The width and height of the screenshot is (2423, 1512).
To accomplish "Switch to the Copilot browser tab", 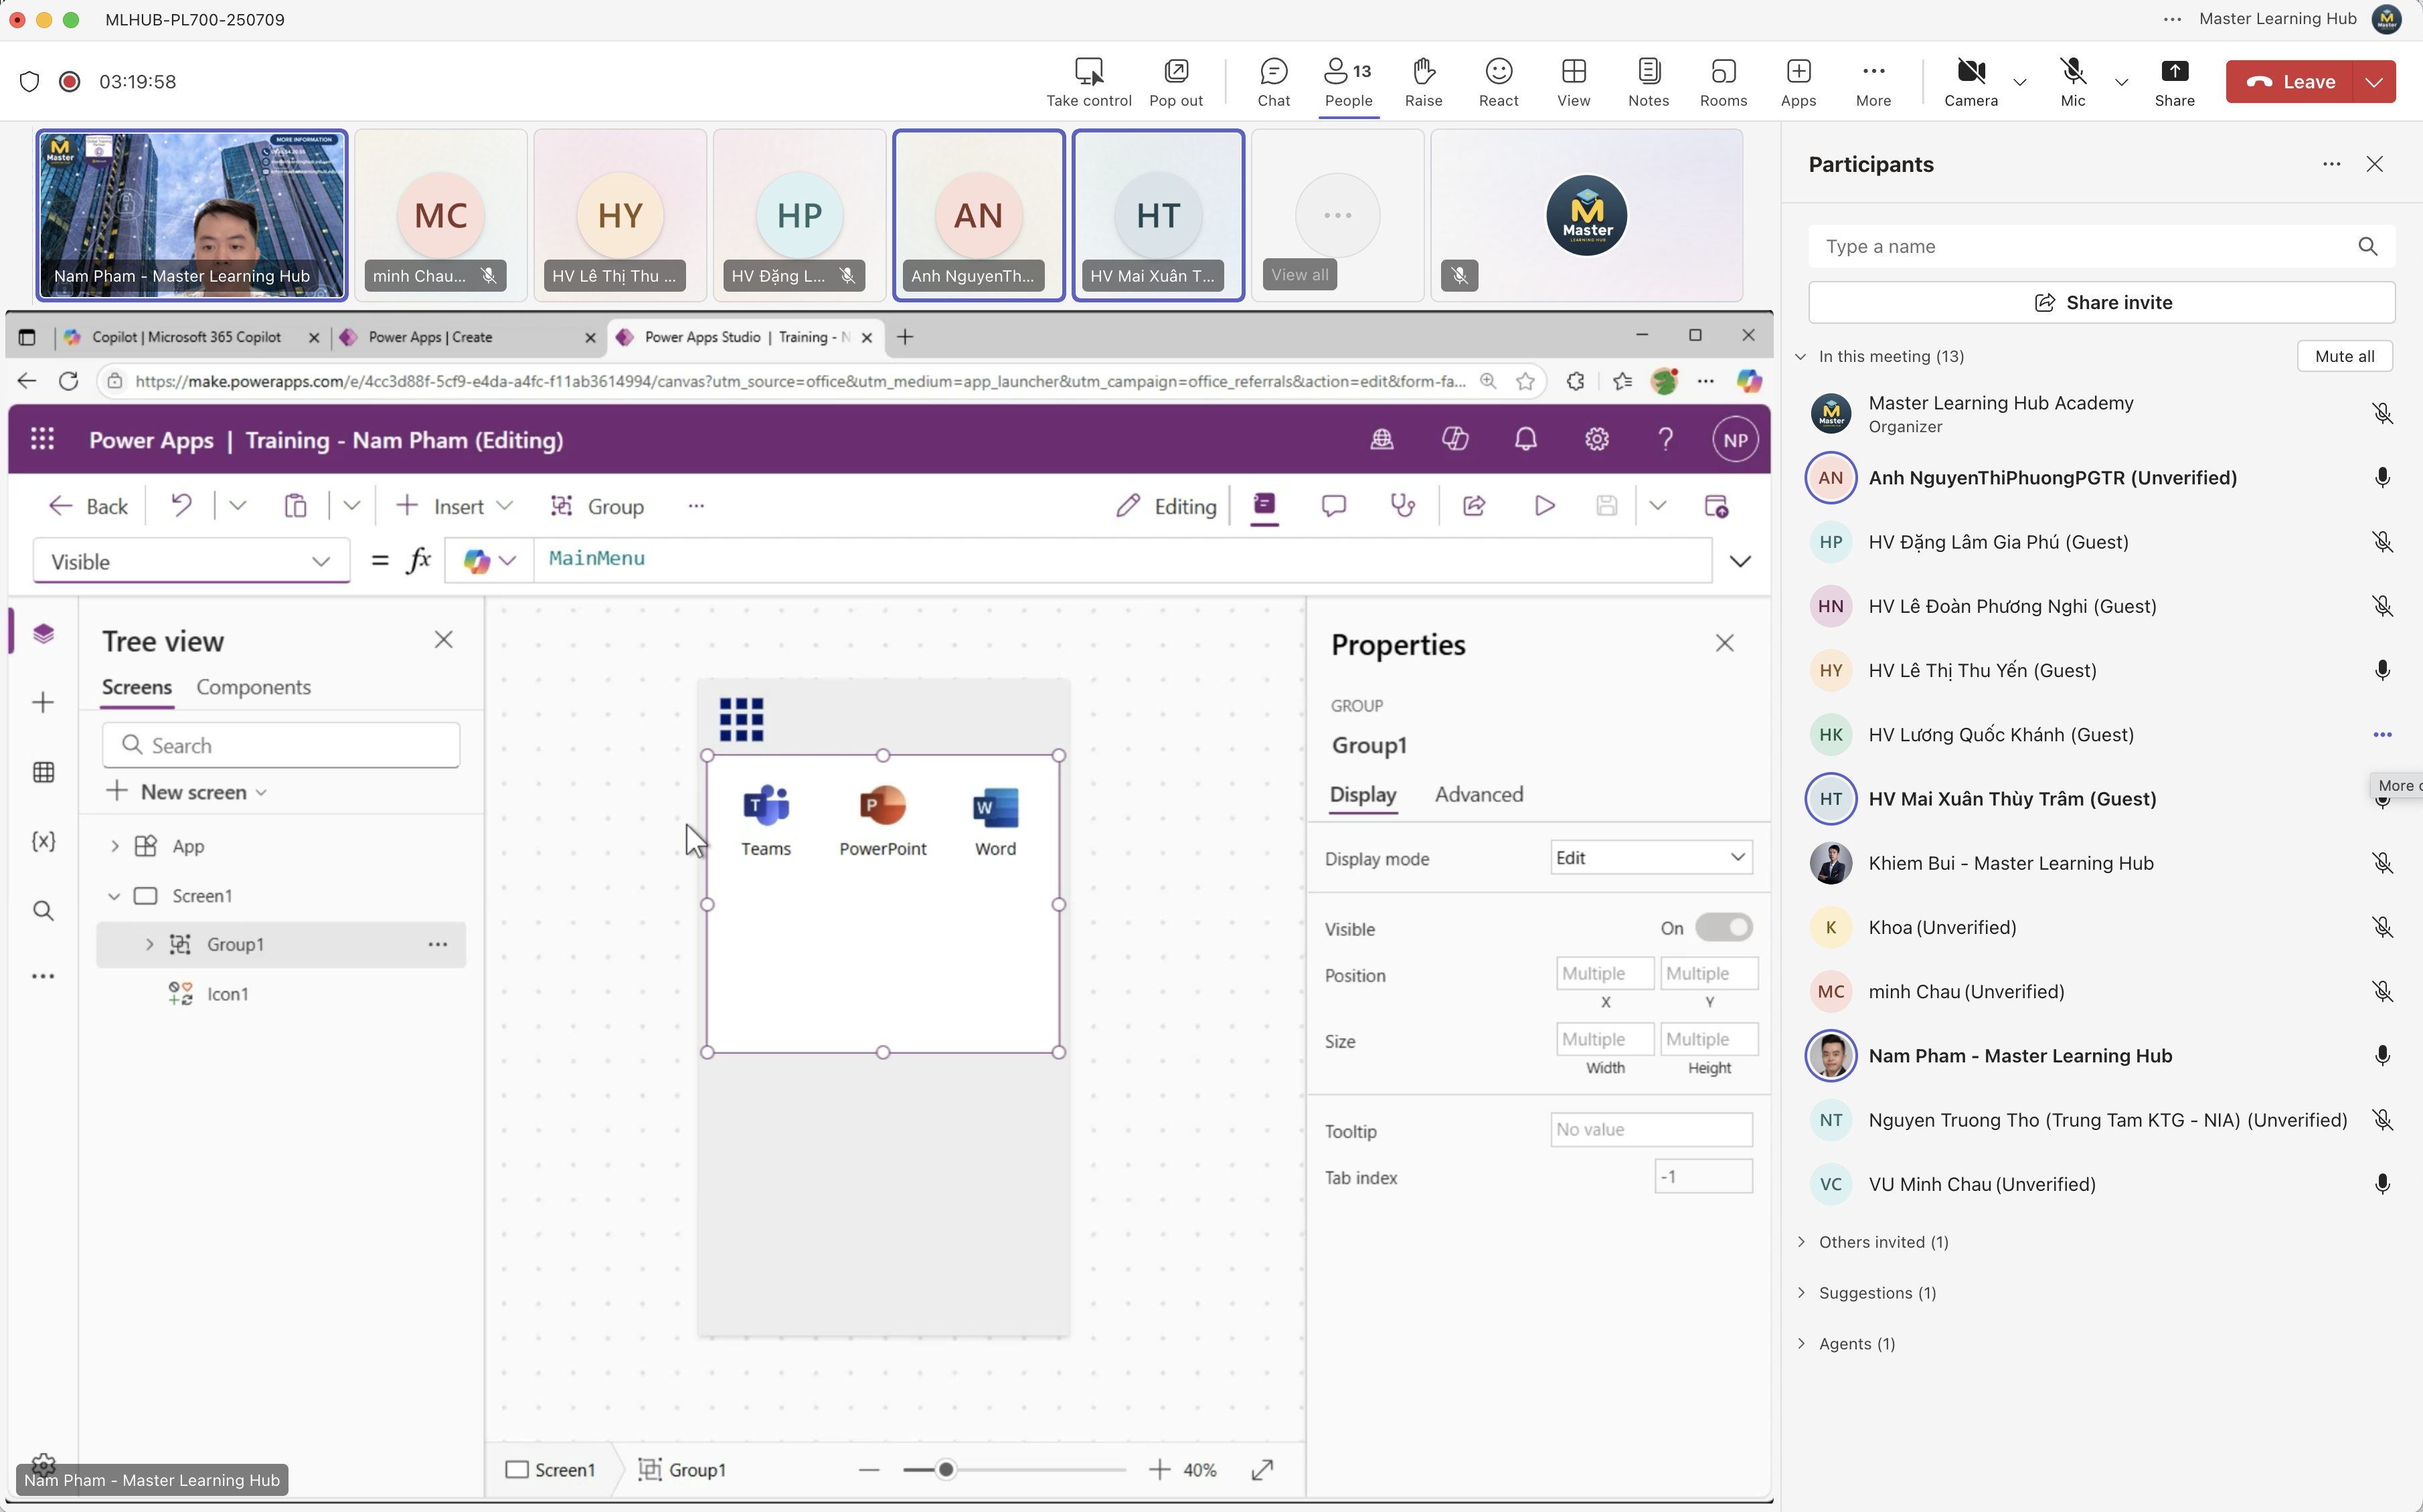I will pyautogui.click(x=186, y=337).
